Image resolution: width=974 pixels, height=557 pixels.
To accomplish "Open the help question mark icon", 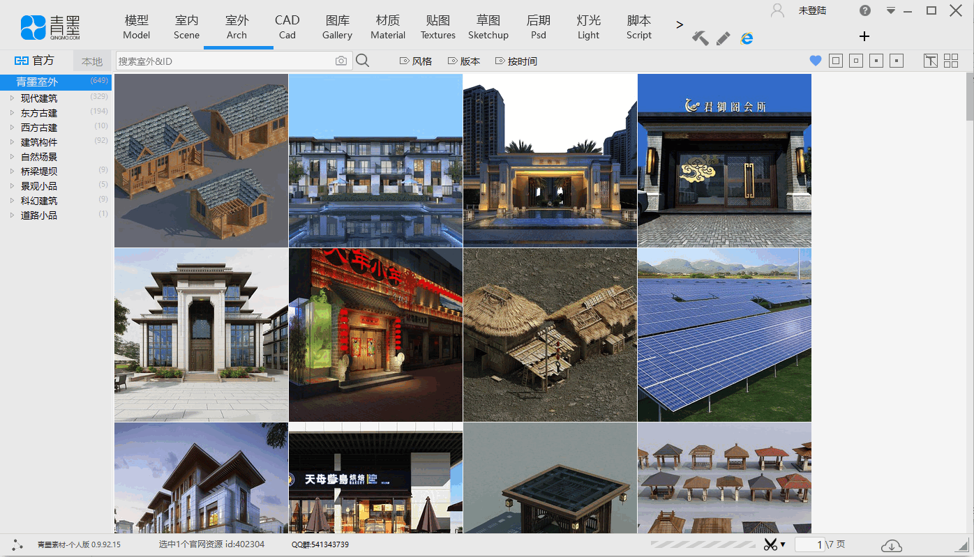I will (x=865, y=10).
